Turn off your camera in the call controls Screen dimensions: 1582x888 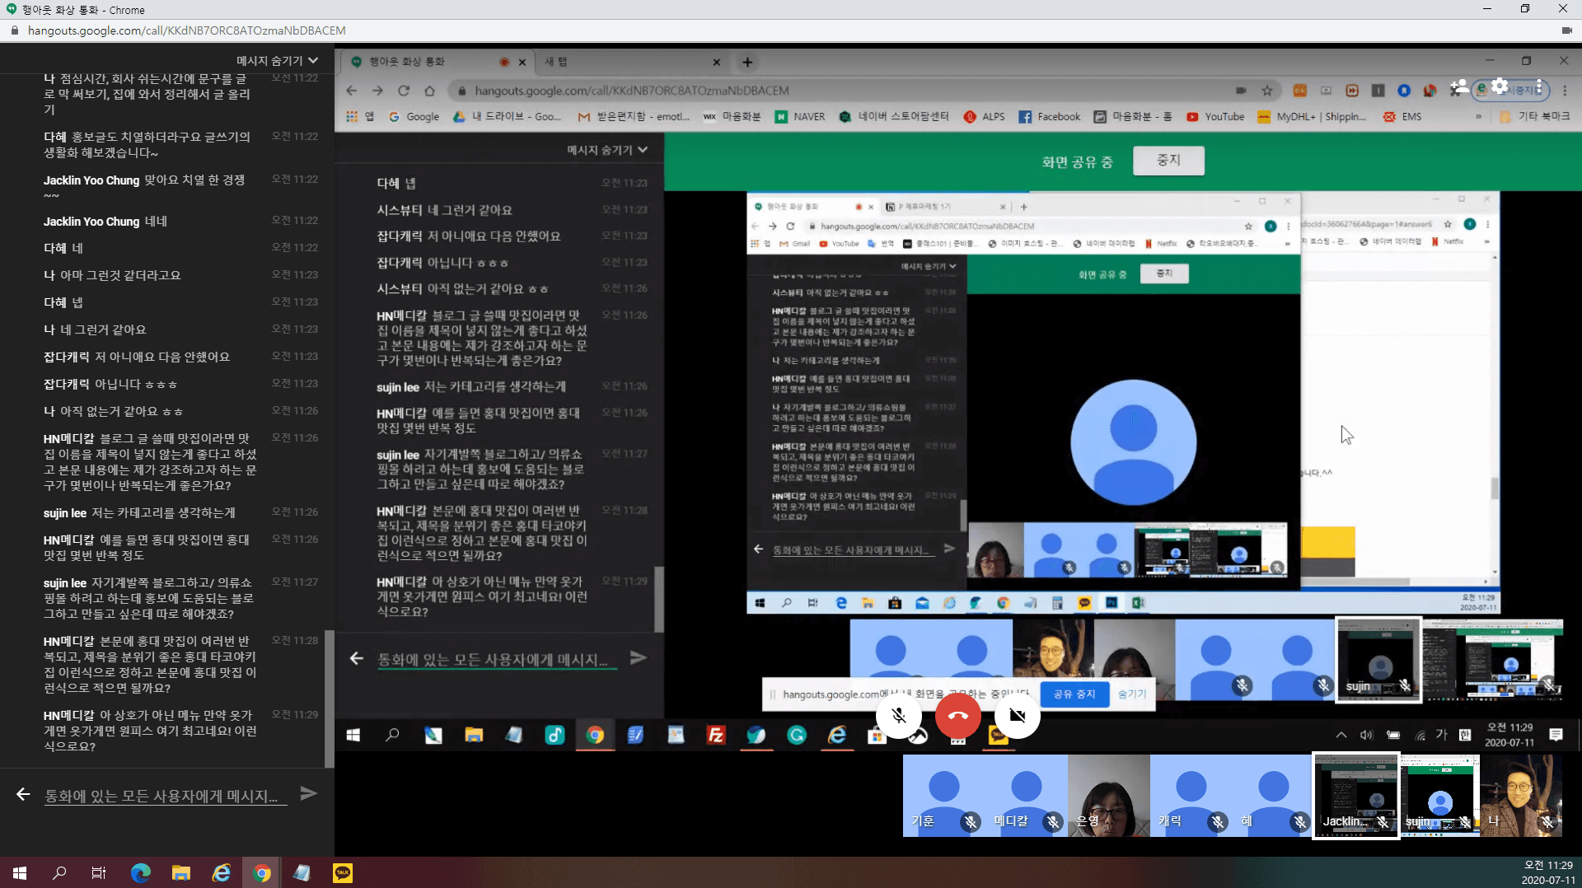(x=1016, y=716)
